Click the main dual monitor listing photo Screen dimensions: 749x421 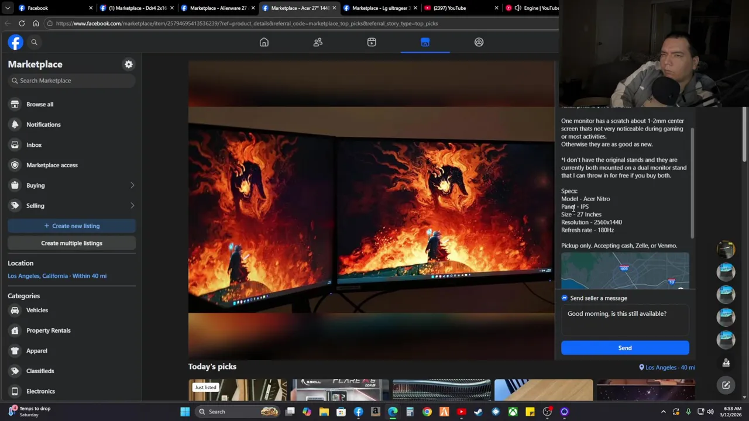(372, 210)
